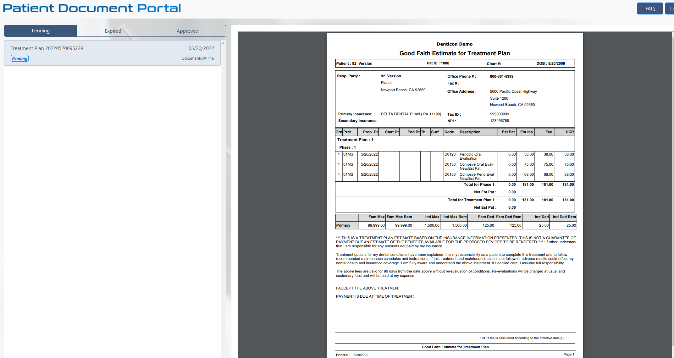The width and height of the screenshot is (674, 358).
Task: Click the DocumentID# 116 label
Action: pos(198,58)
